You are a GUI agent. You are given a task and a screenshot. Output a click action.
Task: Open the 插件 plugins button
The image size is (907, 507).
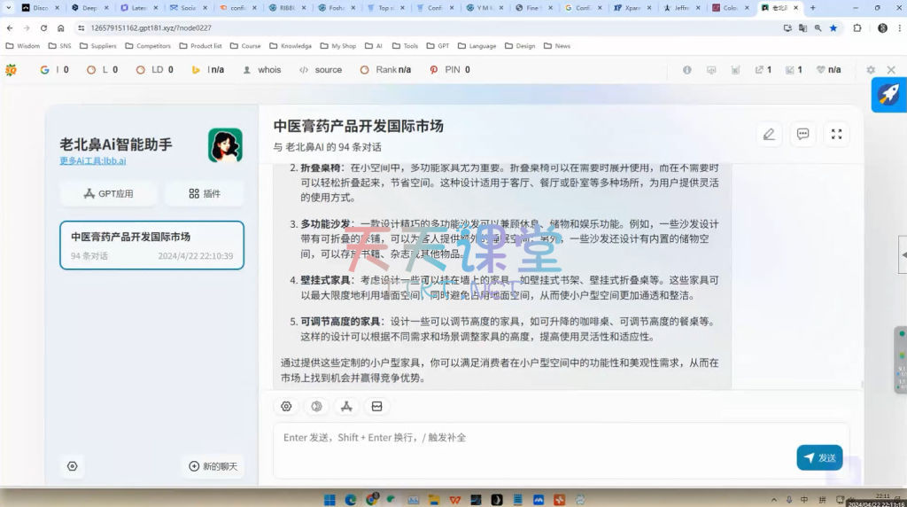[205, 193]
